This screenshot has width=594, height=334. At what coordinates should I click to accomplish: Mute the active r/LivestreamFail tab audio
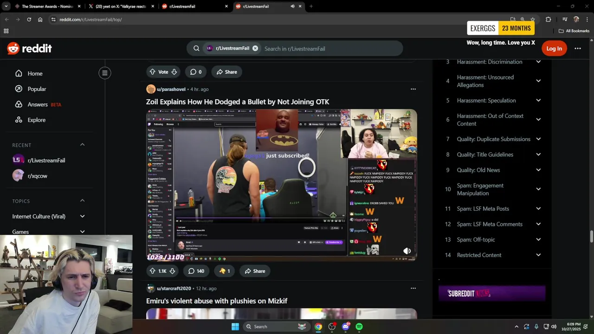(x=292, y=6)
